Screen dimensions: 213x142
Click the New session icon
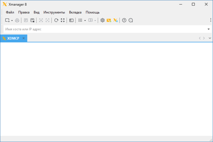click(7, 20)
